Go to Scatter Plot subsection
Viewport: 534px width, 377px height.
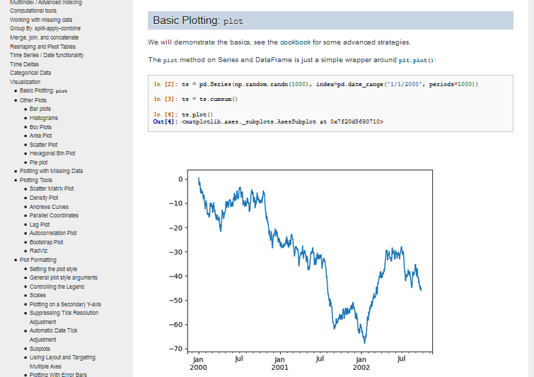44,145
